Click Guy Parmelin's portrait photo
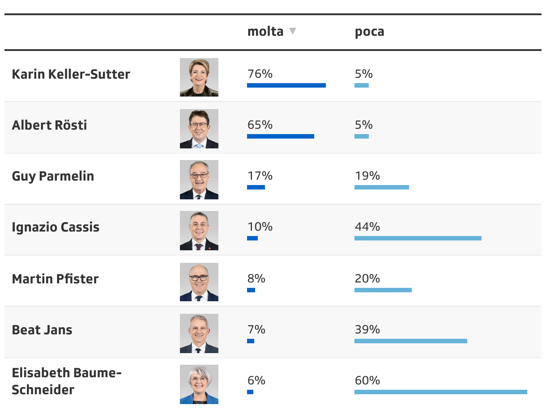Screen dimensions: 546x413 point(199,179)
